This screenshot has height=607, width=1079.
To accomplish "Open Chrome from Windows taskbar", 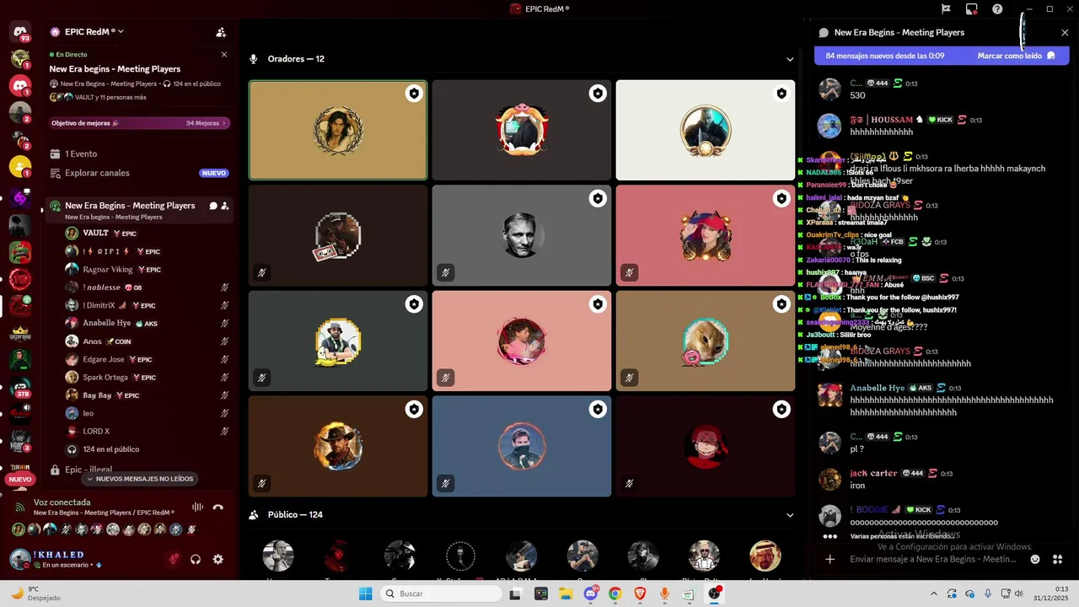I will [615, 594].
